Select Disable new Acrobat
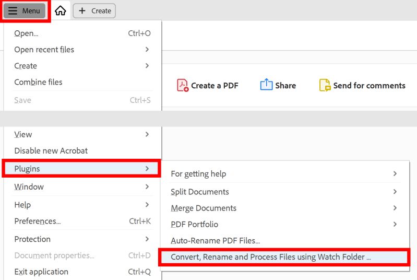 point(82,150)
